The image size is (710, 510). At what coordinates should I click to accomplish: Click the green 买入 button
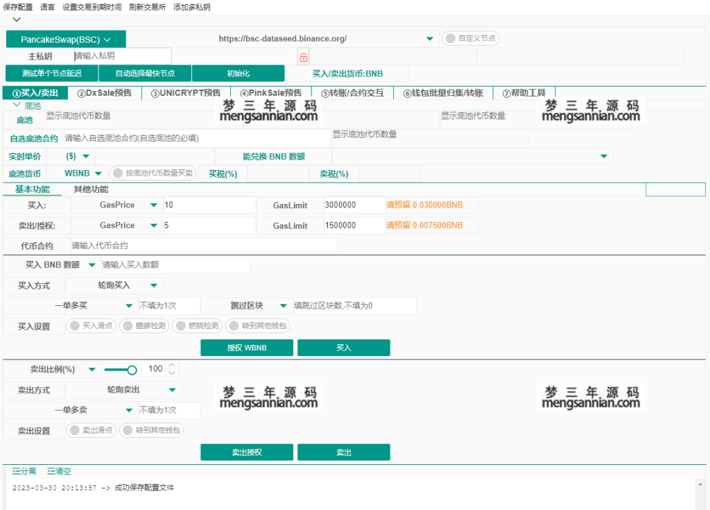click(x=344, y=348)
